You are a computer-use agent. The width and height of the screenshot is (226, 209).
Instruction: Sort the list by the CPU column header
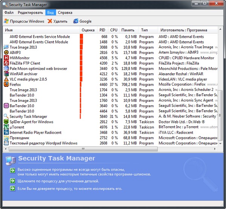pyautogui.click(x=114, y=30)
